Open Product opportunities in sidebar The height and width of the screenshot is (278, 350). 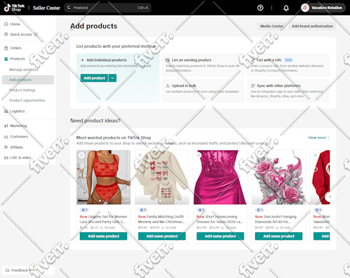click(x=27, y=101)
